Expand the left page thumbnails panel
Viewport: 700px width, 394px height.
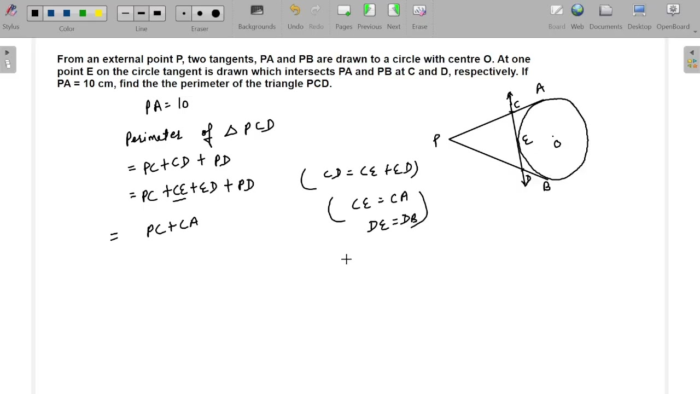pos(8,60)
